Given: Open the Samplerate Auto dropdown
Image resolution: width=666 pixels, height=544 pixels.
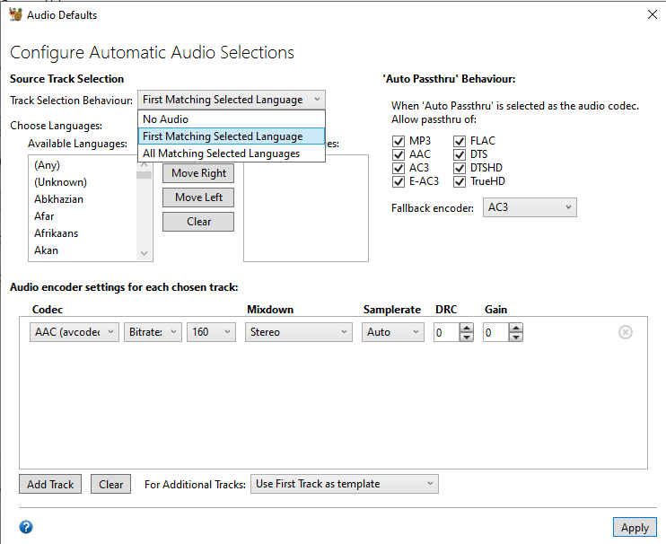Looking at the screenshot, I should [x=393, y=332].
